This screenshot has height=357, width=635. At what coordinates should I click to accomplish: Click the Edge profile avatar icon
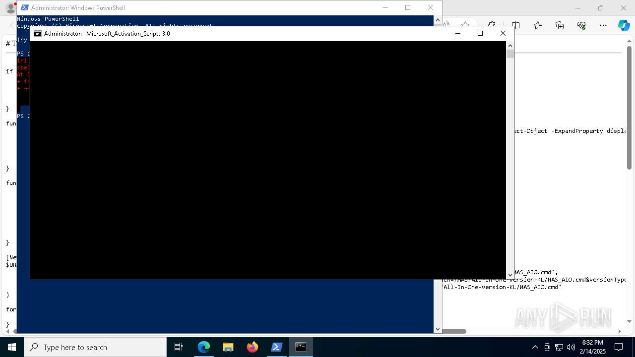pos(10,8)
